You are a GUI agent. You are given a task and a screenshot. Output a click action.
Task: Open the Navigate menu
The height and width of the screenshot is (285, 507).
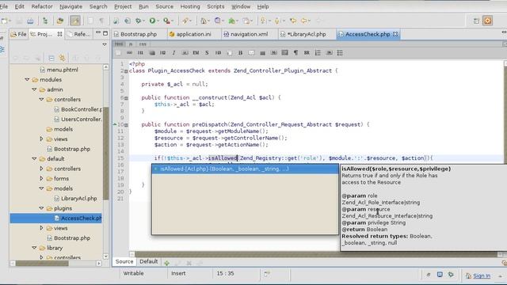[x=71, y=6]
